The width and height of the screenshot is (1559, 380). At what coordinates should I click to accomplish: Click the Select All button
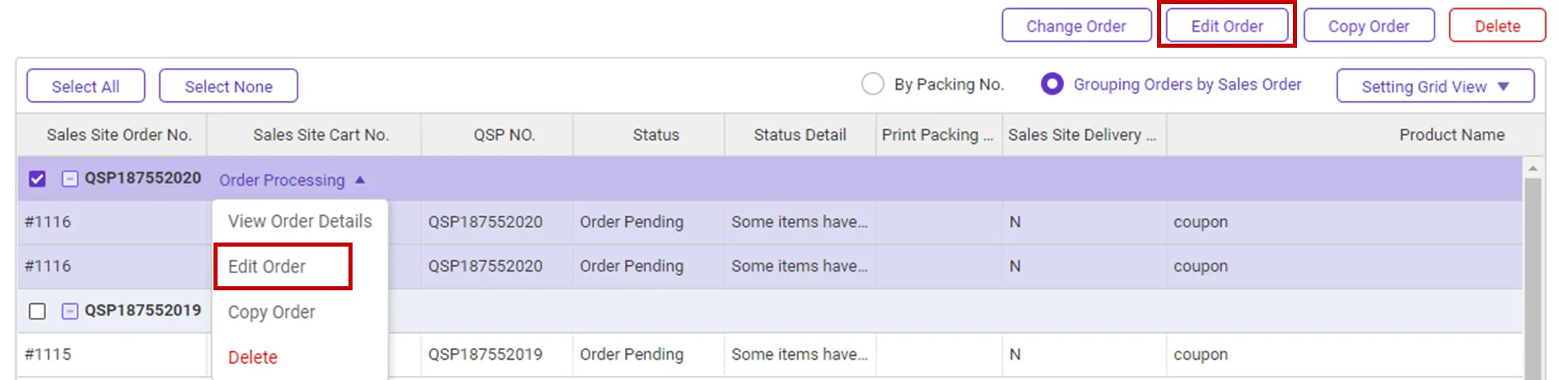86,87
